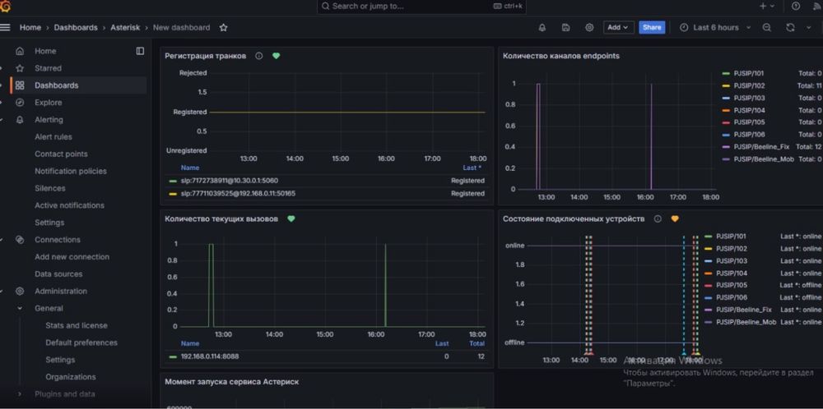
Task: Save the dashboard with the disk icon
Action: point(566,28)
